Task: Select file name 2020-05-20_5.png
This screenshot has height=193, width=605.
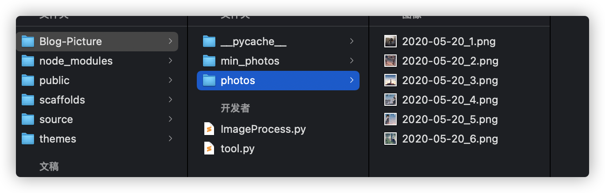Action: click(450, 120)
